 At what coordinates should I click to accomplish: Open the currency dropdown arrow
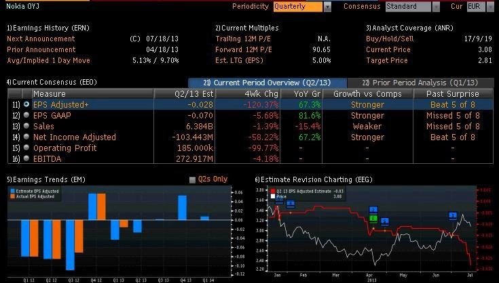pyautogui.click(x=490, y=7)
